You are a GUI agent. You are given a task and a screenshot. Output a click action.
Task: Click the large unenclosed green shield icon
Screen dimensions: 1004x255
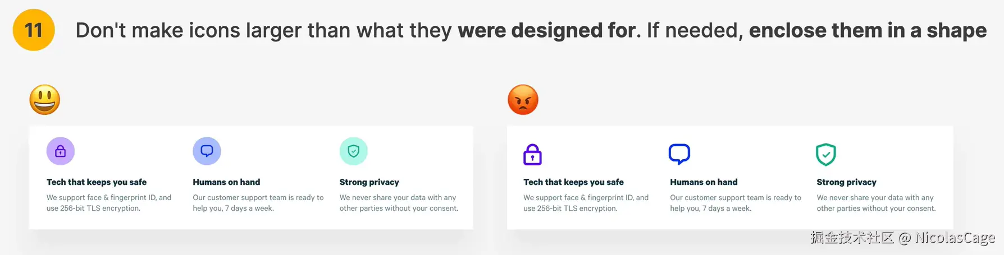tap(826, 155)
